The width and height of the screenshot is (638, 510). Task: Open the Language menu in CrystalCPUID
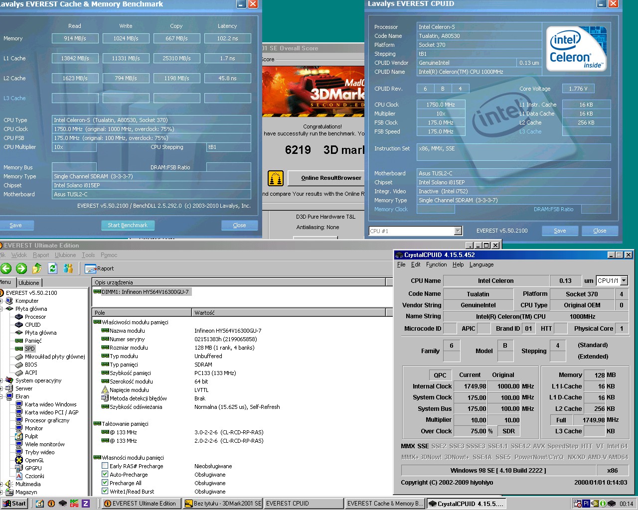[x=481, y=264]
